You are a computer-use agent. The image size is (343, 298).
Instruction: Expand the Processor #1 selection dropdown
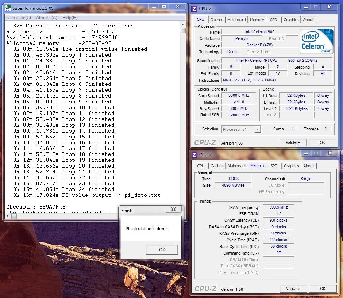click(x=258, y=129)
